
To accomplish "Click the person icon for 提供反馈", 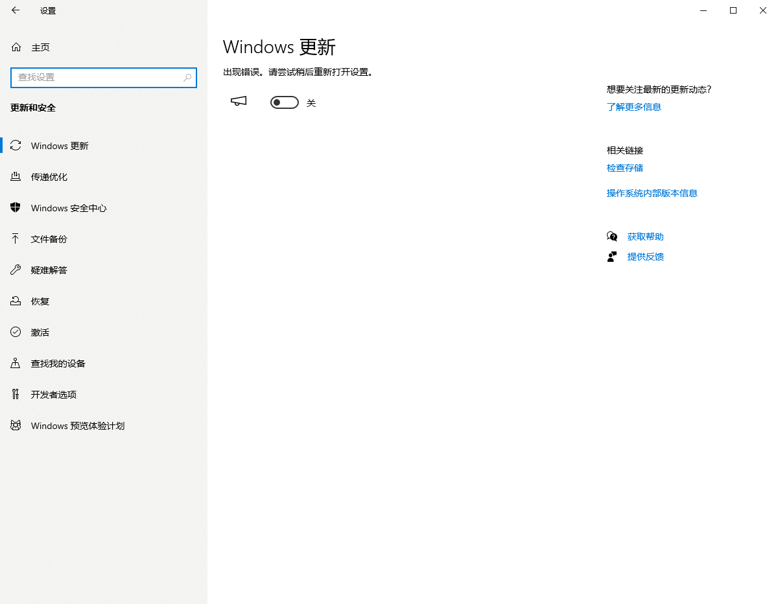I will pos(612,257).
